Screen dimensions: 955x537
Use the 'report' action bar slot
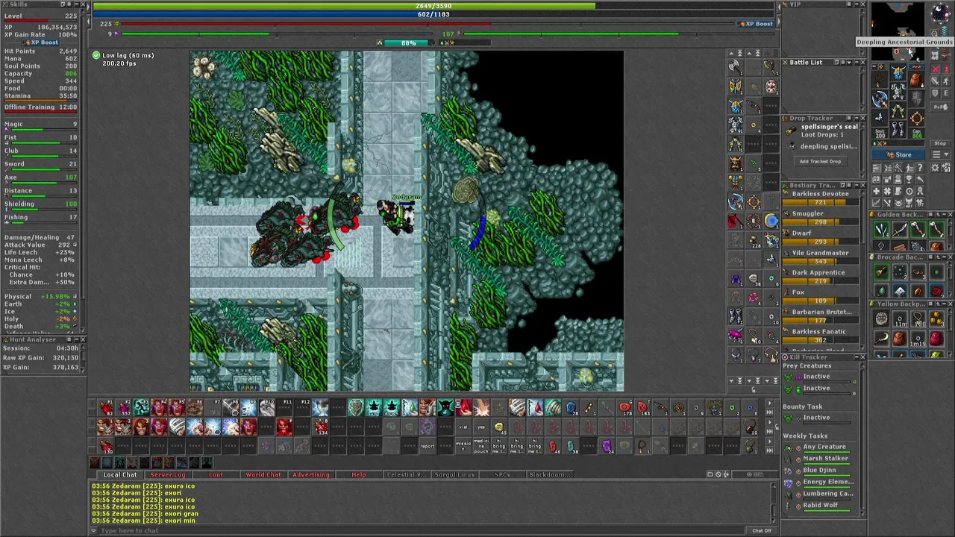[428, 446]
